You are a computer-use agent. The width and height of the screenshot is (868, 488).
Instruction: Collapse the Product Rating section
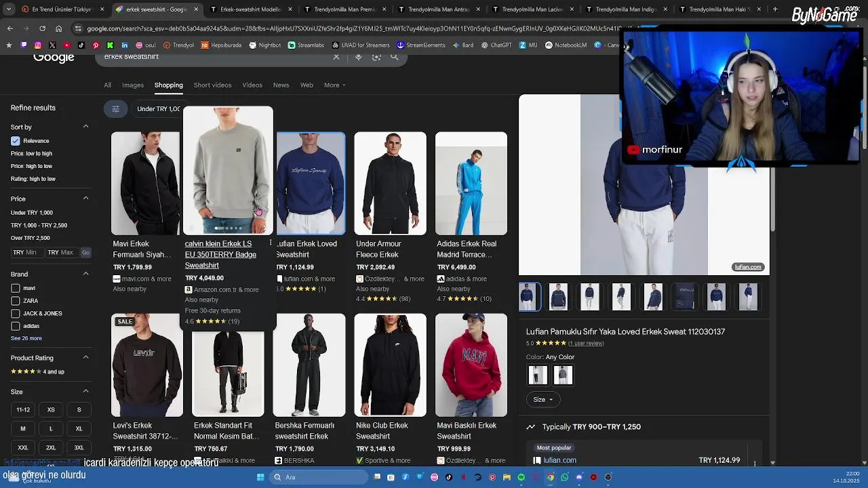85,358
